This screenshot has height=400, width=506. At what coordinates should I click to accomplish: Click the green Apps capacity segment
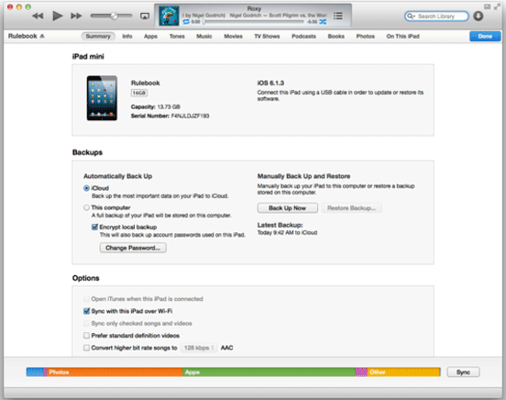pyautogui.click(x=269, y=372)
